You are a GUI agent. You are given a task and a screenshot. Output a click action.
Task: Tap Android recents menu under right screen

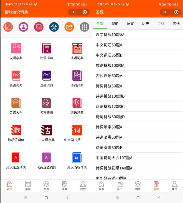(x=117, y=198)
